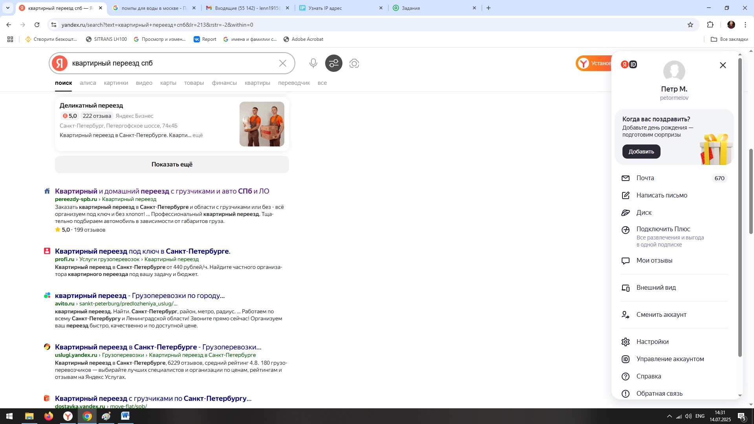The image size is (754, 424).
Task: Click Управление аккаунтом ID icon
Action: (x=626, y=359)
